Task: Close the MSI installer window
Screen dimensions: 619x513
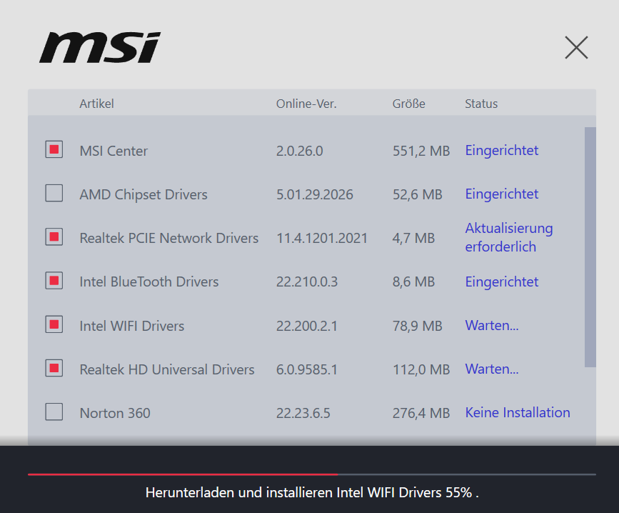Action: [x=576, y=47]
